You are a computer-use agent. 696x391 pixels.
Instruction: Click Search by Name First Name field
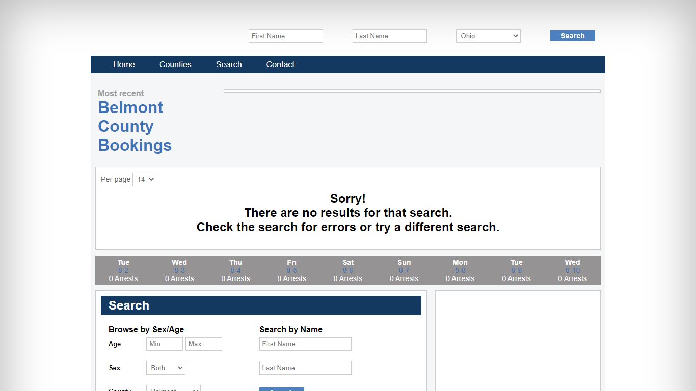point(305,344)
